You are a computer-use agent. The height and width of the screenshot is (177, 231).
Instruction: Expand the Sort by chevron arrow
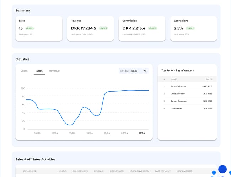pos(145,71)
